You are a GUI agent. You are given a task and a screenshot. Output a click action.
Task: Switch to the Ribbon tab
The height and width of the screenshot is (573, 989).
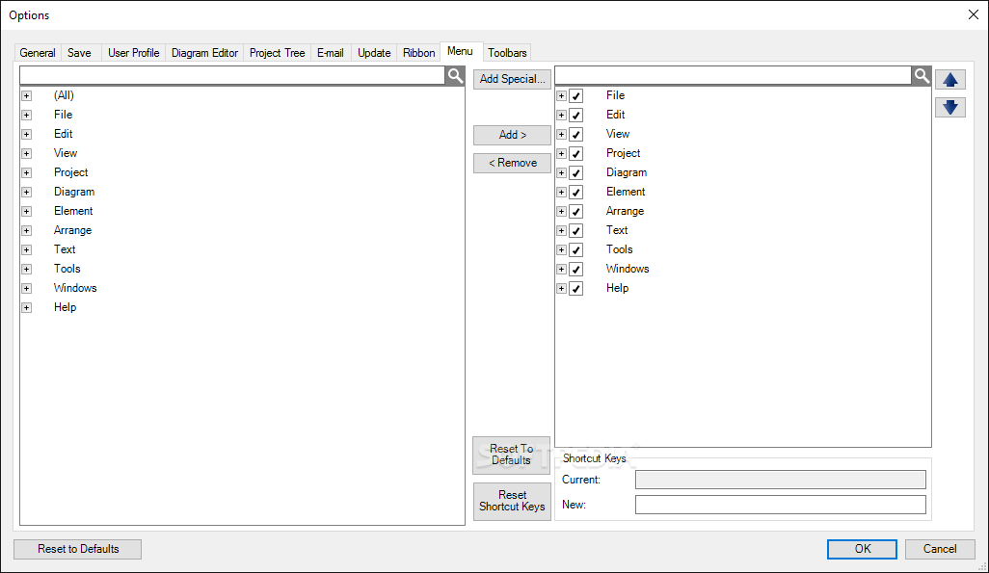coord(418,53)
